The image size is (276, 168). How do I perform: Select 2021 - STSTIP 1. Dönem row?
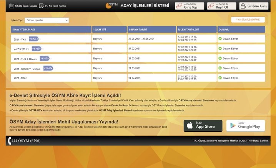[x=138, y=68]
